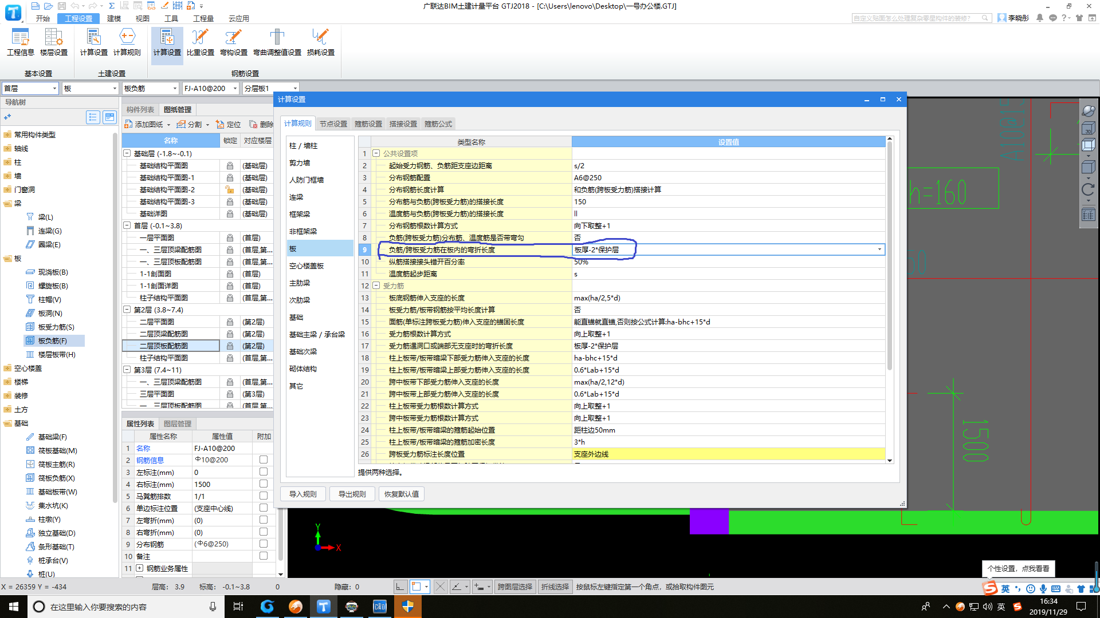Open Windows Task View on taskbar

coord(238,607)
